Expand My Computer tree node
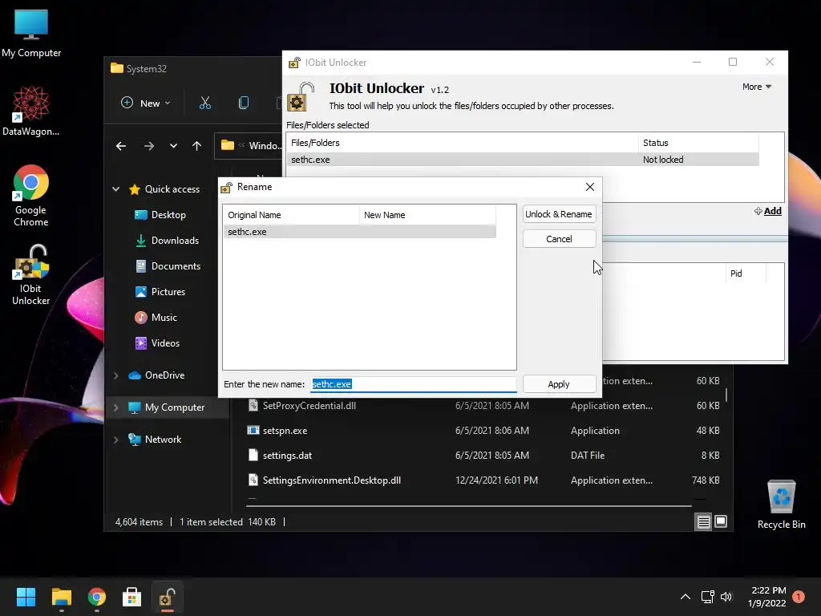 pos(115,407)
